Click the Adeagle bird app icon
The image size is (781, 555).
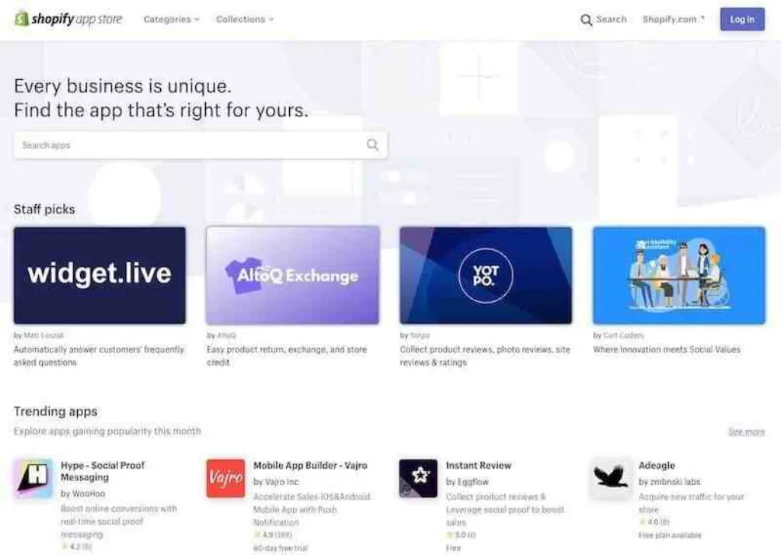pos(611,478)
